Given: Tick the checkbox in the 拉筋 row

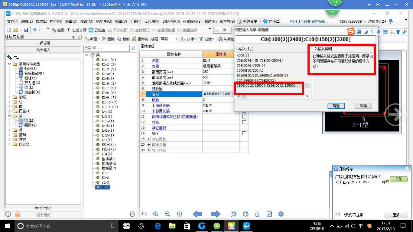Looking at the screenshot, I should (244, 122).
